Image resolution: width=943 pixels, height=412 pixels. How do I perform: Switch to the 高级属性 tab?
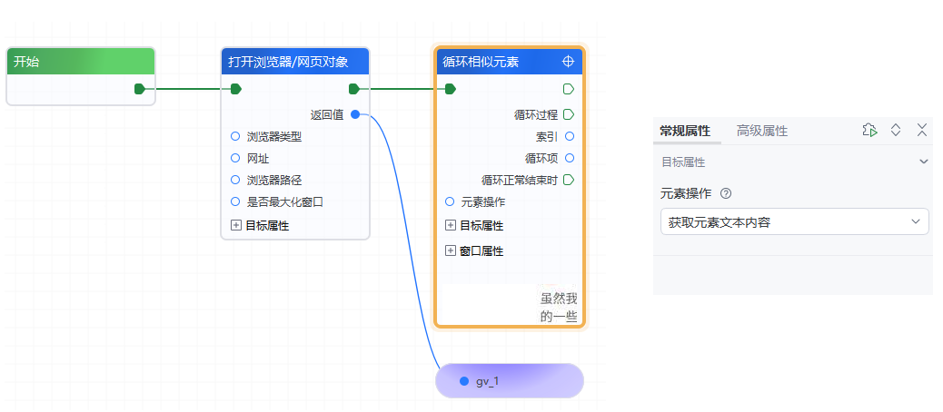[x=761, y=131]
